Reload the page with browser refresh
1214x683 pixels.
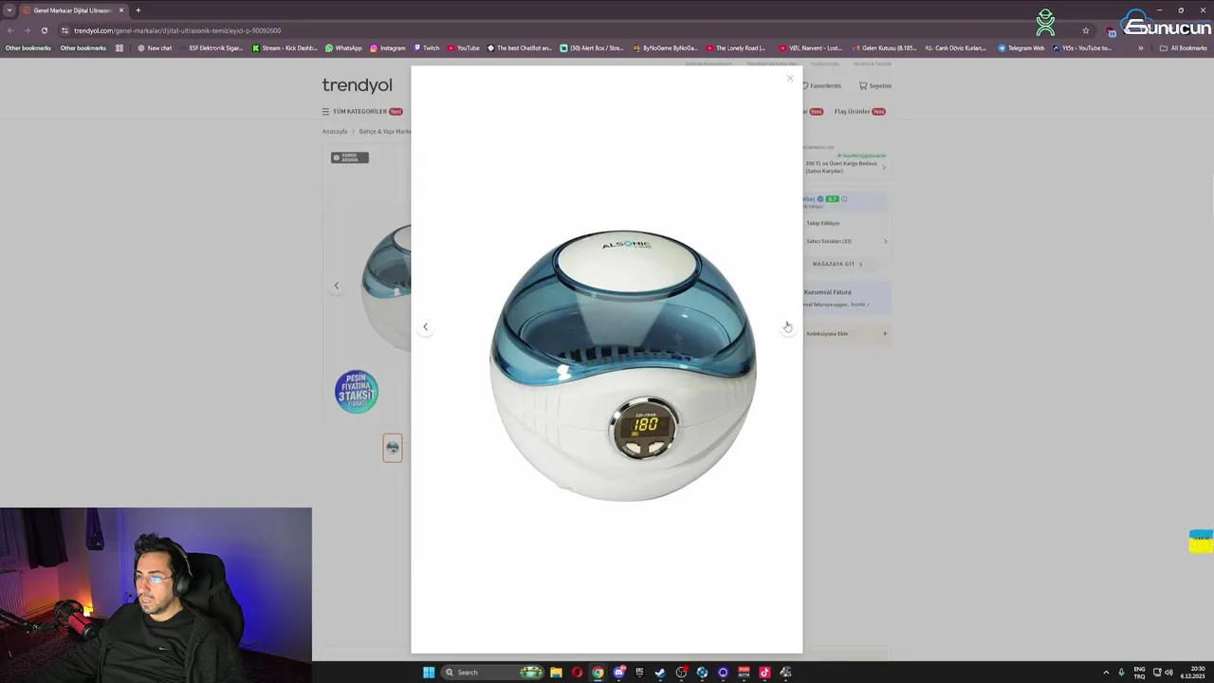coord(44,30)
